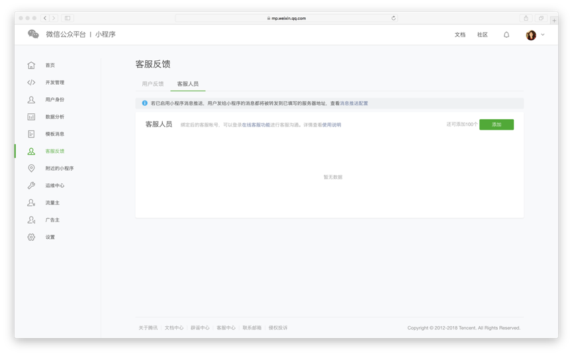Viewport: 572px width, 354px height.
Task: Click the 小程序 header text
Action: pos(105,34)
